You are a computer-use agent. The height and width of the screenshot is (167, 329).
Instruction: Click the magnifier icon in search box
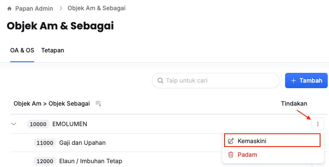click(x=160, y=81)
